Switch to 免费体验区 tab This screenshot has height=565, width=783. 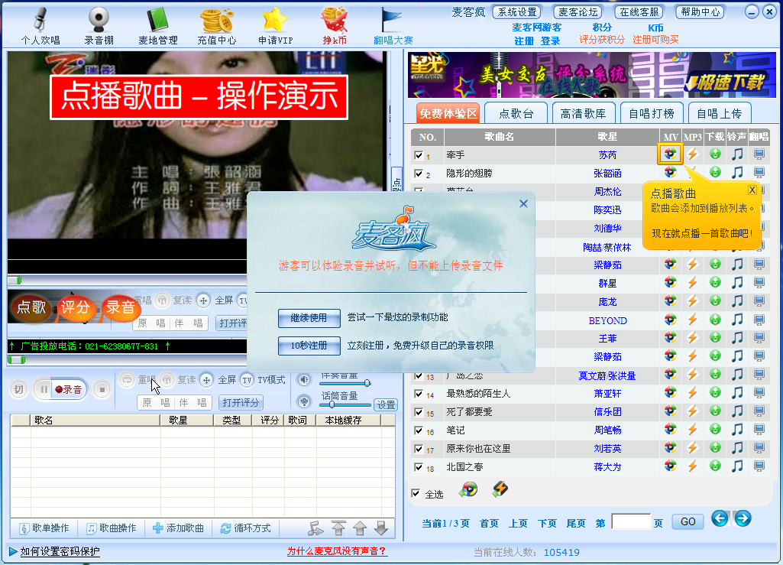448,113
